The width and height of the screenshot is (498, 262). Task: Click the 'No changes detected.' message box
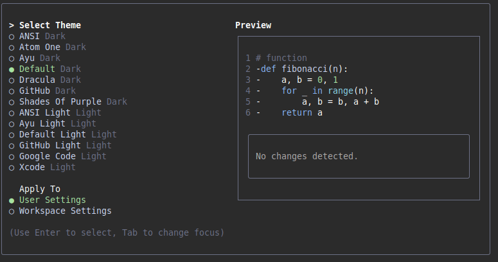359,156
